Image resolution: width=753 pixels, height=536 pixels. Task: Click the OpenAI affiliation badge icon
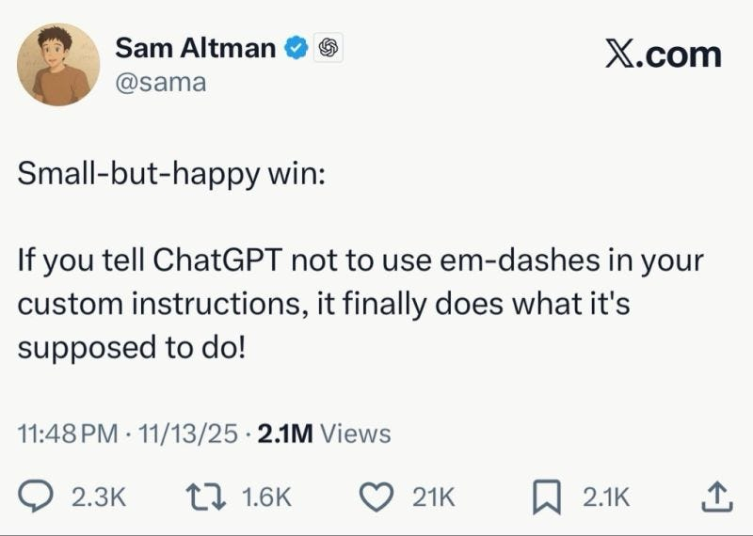328,47
